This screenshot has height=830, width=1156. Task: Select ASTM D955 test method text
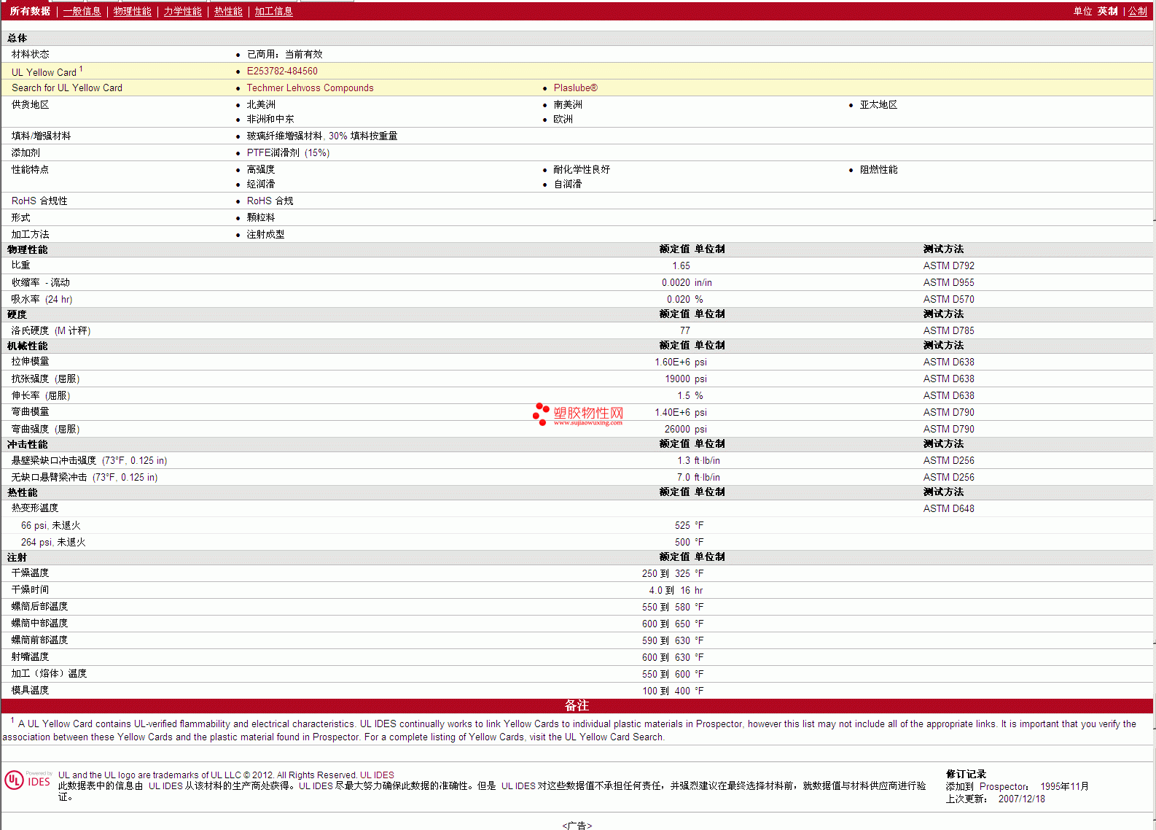[x=949, y=283]
